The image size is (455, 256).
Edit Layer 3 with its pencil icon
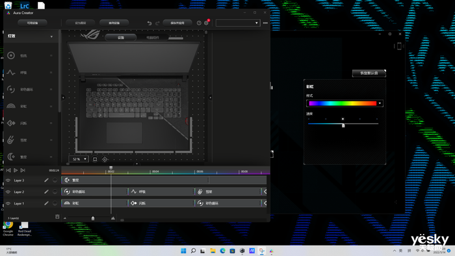point(46,180)
